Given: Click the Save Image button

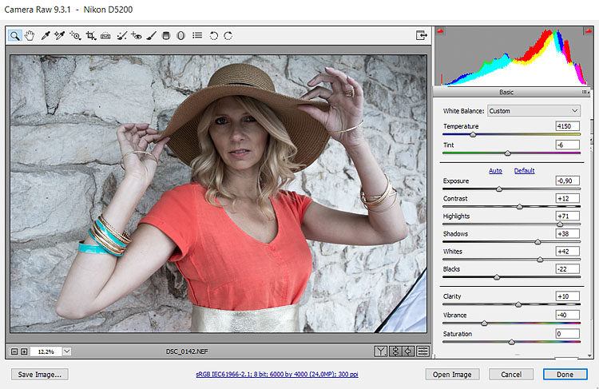Looking at the screenshot, I should click(40, 374).
